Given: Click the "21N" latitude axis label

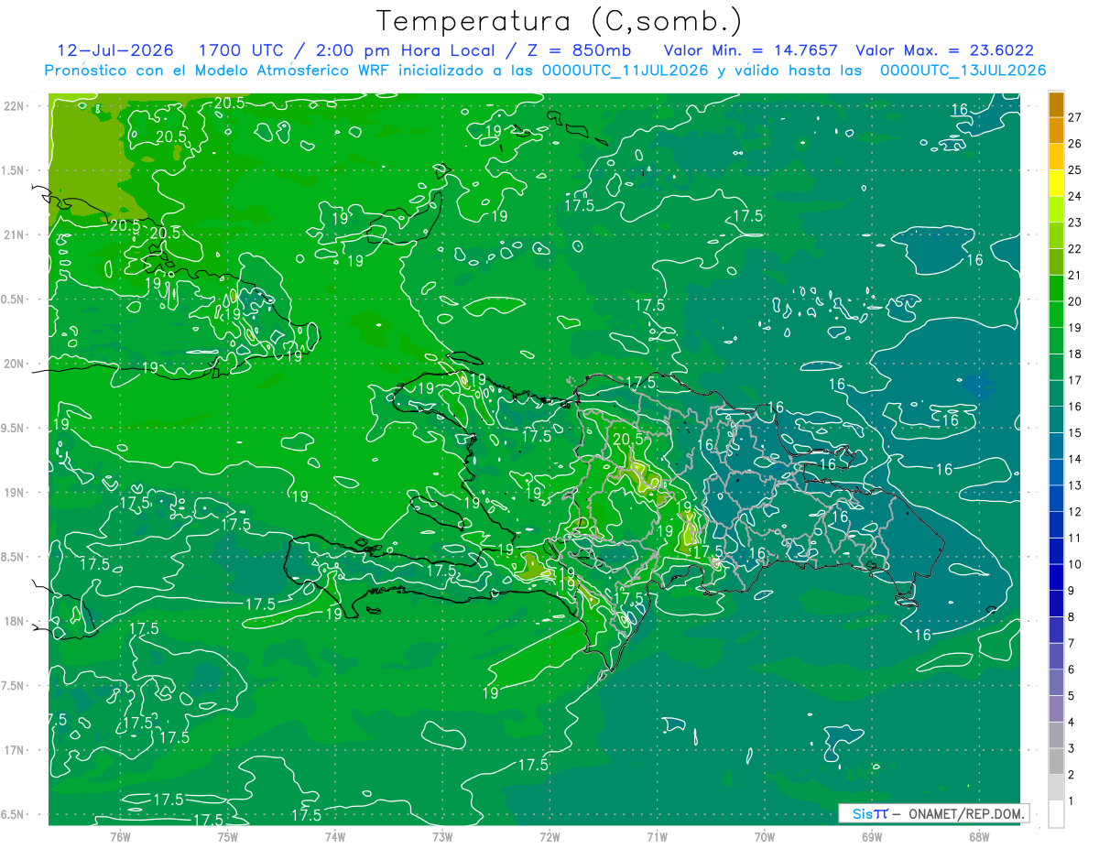Looking at the screenshot, I should (x=15, y=234).
